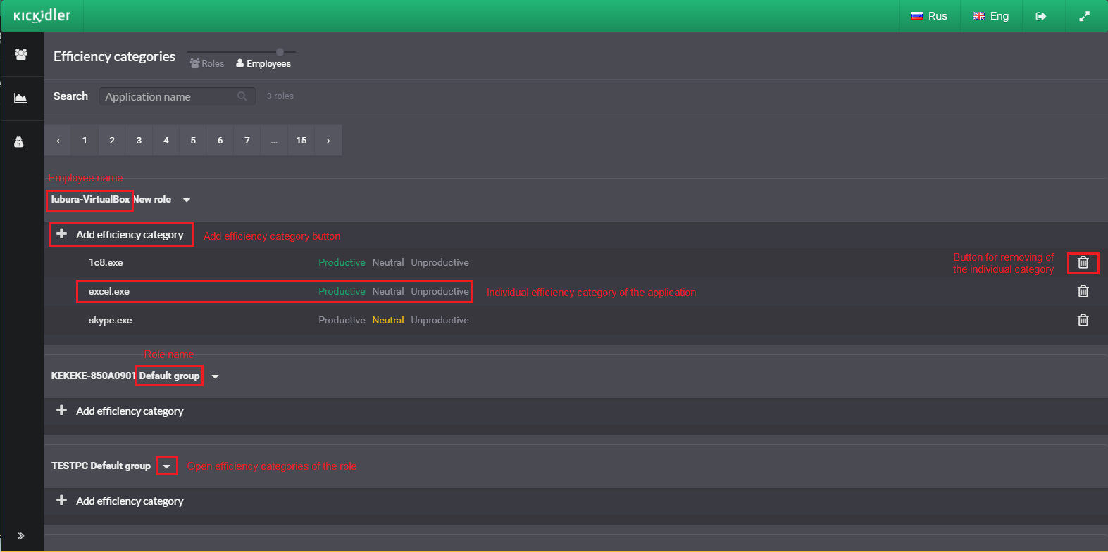
Task: Click the logout icon in the top bar
Action: 1041,16
